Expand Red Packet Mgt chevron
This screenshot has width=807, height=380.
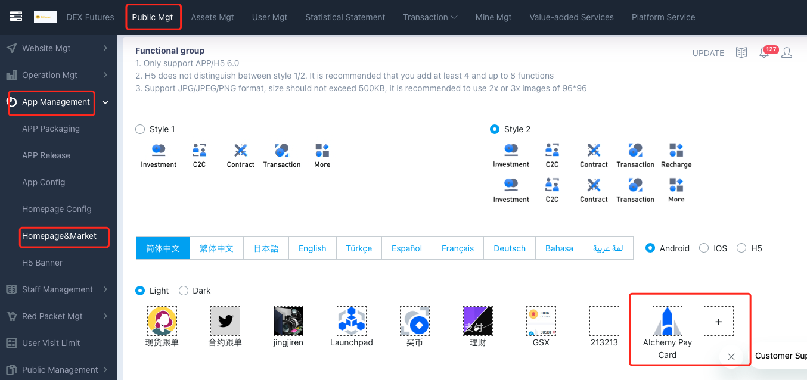(105, 316)
